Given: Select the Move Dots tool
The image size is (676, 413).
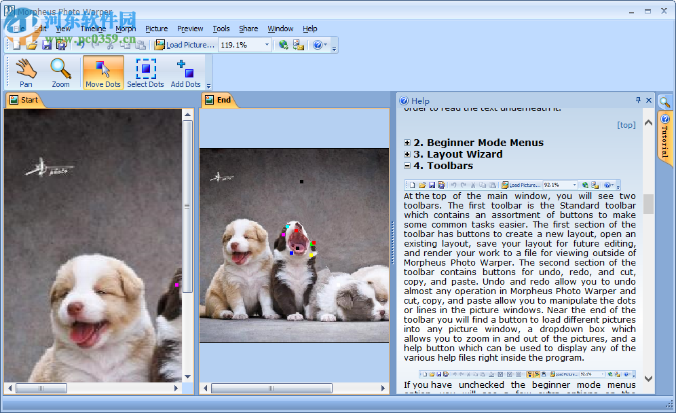Looking at the screenshot, I should (x=103, y=71).
